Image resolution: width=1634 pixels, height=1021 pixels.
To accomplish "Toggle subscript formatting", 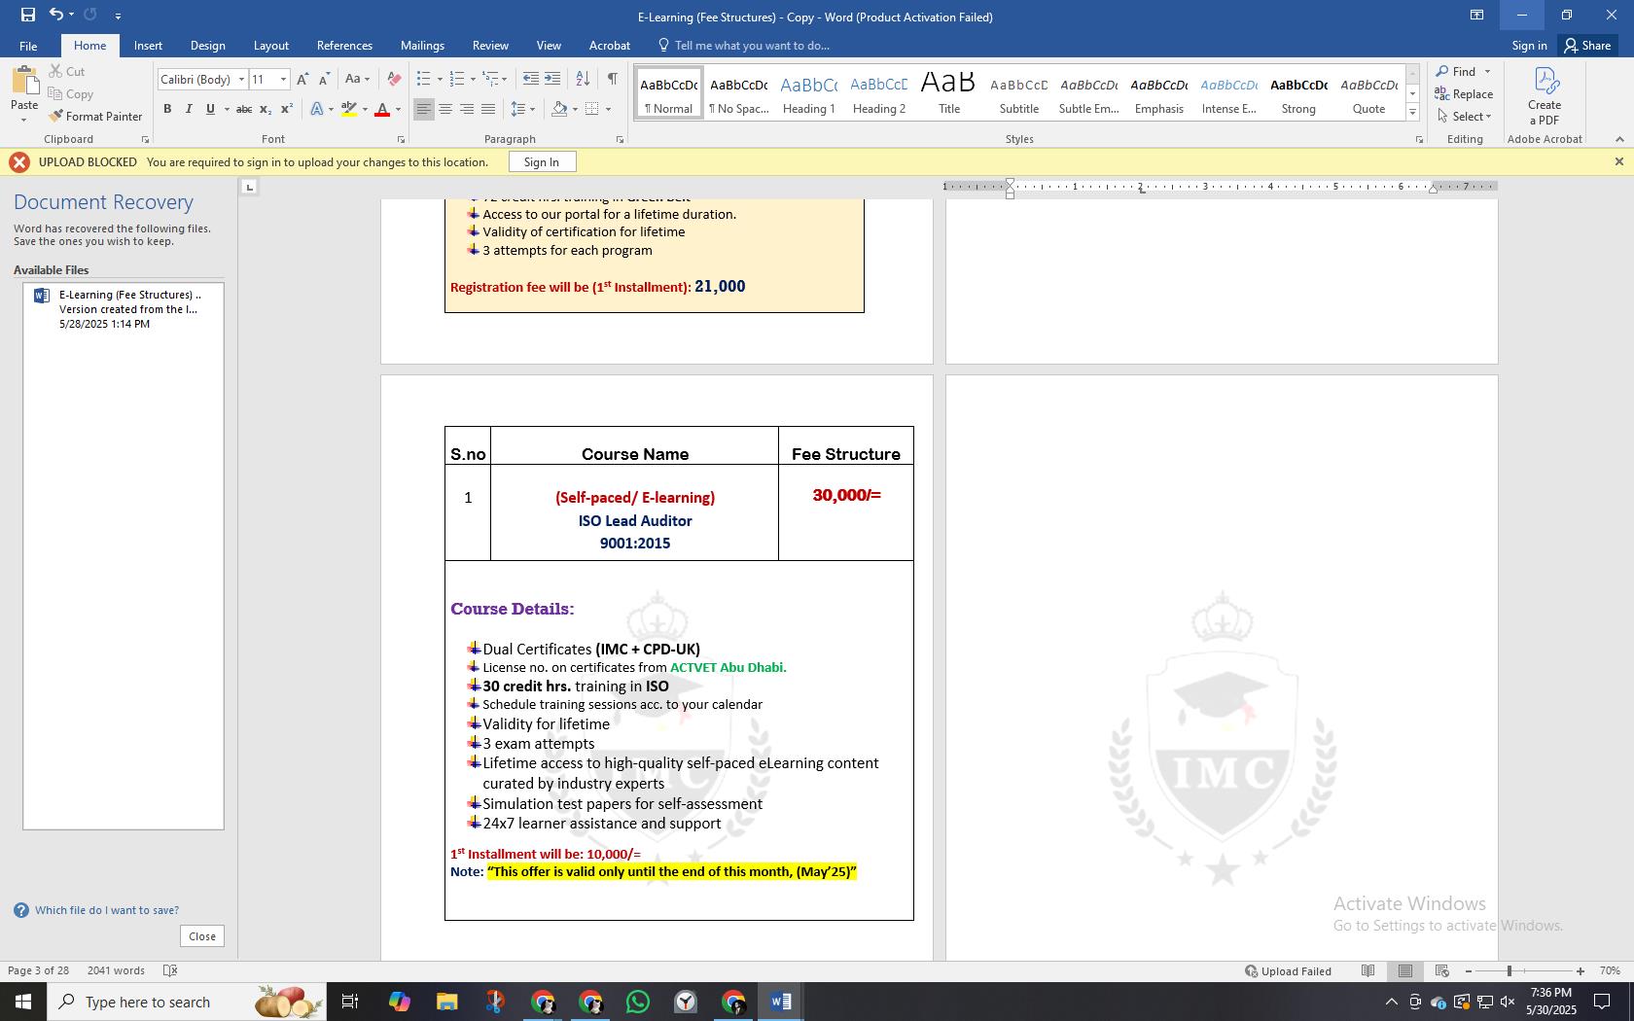I will (x=266, y=109).
